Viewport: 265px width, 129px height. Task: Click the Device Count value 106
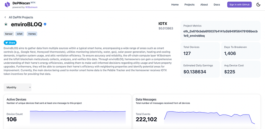click(12, 119)
